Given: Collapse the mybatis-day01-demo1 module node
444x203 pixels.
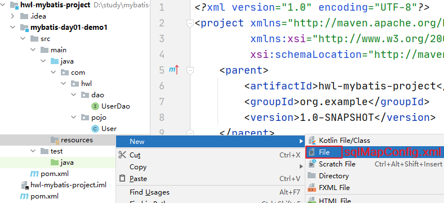Looking at the screenshot, I should tap(12, 28).
